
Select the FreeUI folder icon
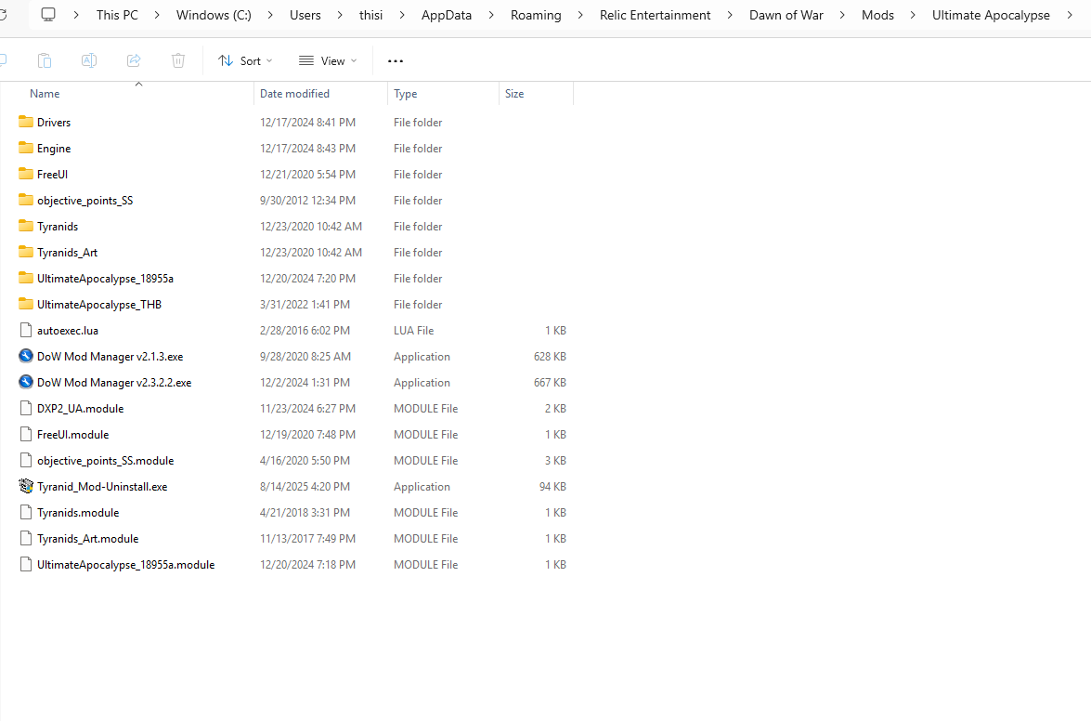26,174
